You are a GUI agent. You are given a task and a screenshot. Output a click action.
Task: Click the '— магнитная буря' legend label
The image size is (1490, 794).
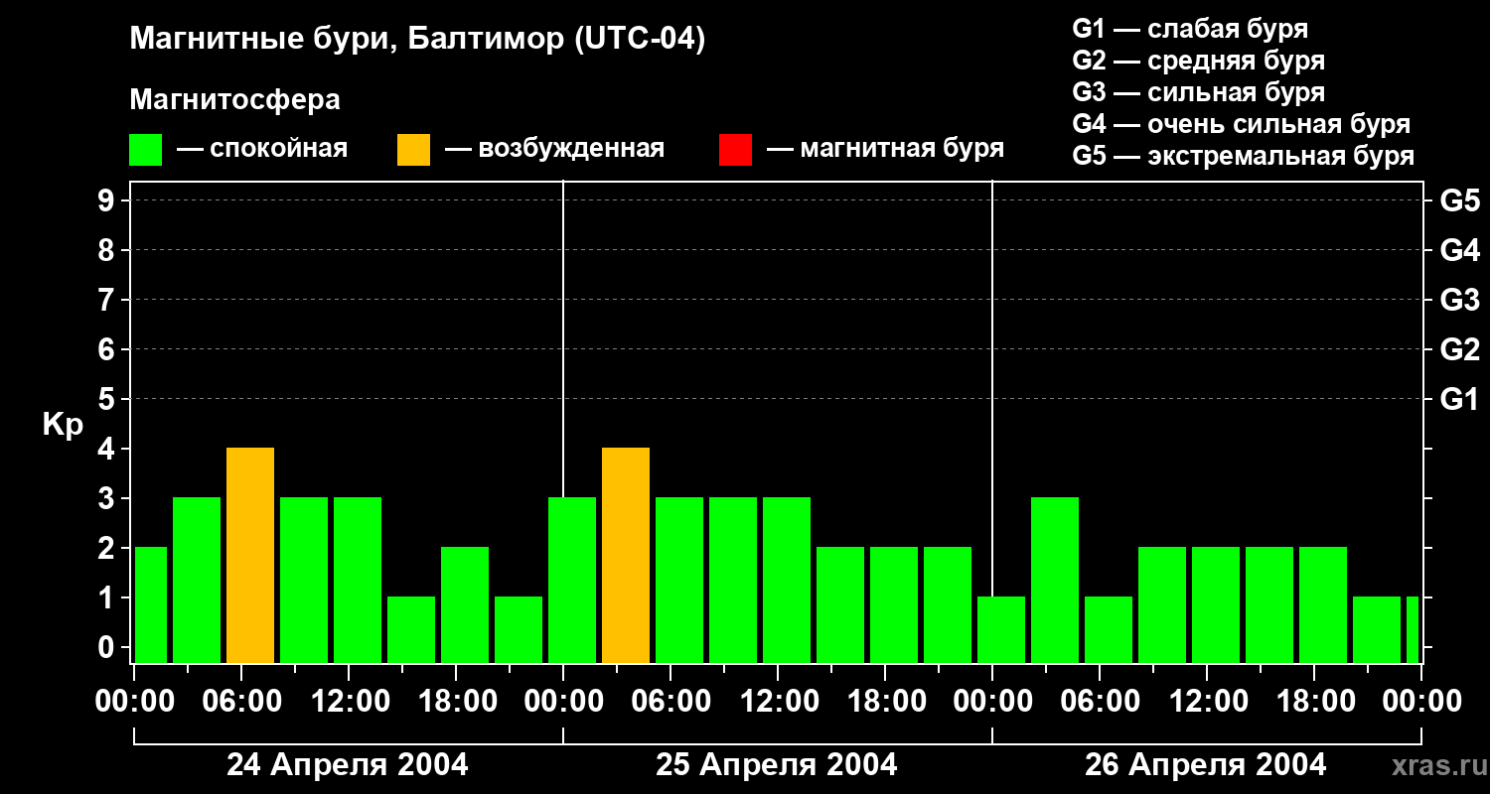click(x=885, y=150)
